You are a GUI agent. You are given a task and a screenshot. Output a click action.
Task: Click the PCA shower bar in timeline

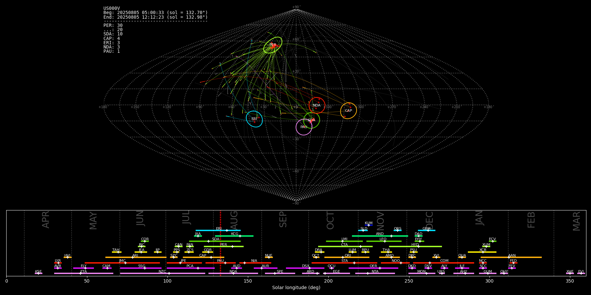(x=190, y=268)
